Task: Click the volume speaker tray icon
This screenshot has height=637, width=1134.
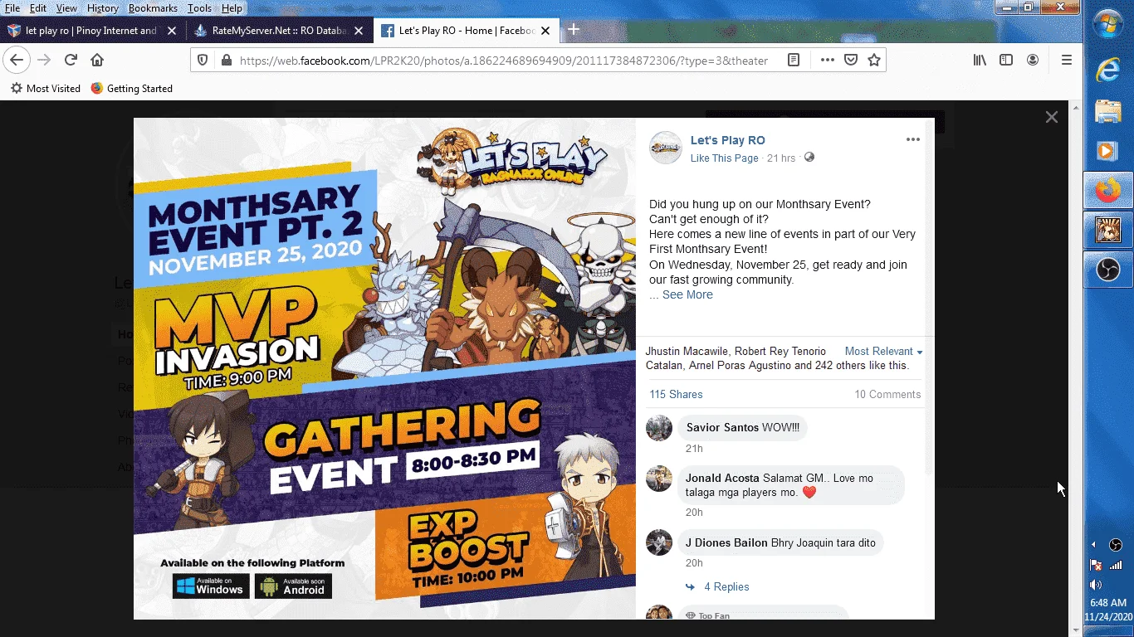Action: 1095,585
